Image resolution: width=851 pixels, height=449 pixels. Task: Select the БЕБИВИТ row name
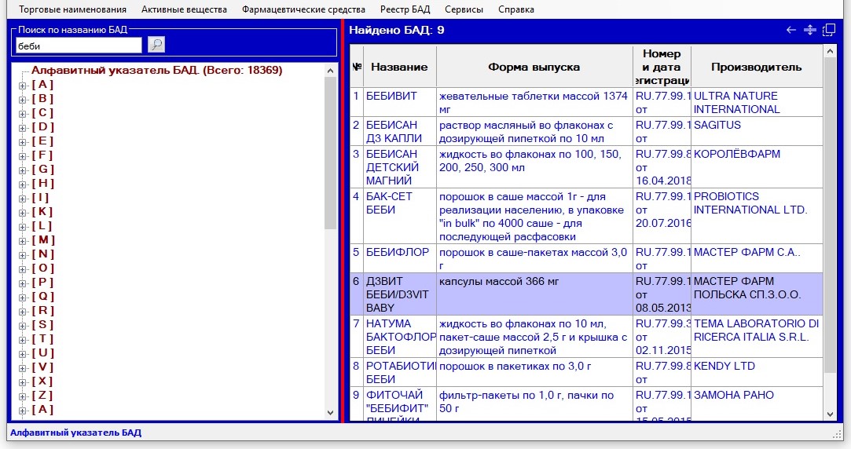point(391,97)
